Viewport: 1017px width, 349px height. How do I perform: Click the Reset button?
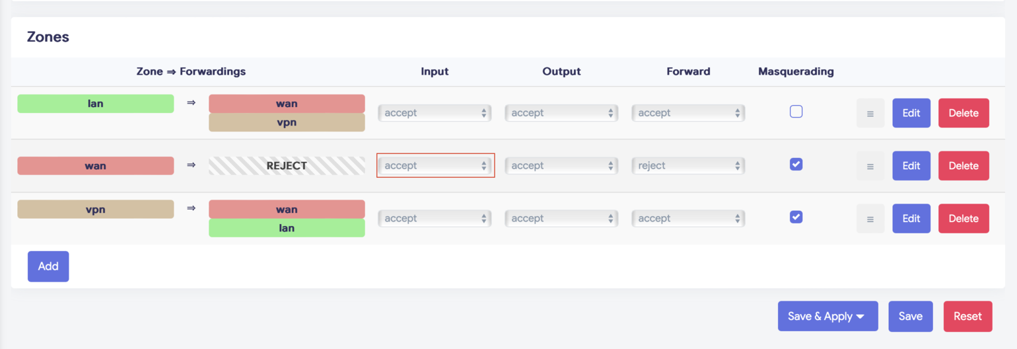pos(967,316)
